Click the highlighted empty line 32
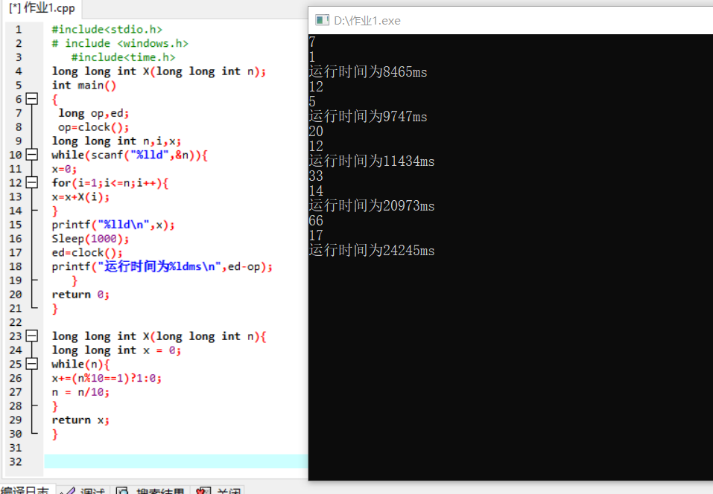 tap(176, 461)
